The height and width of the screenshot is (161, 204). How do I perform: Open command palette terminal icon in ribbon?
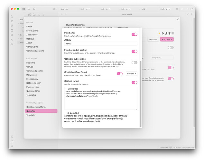coord(12,40)
